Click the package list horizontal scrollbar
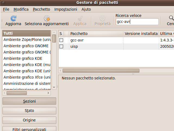The image size is (174, 131). click(x=109, y=71)
